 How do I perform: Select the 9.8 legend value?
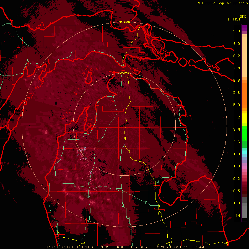click(x=237, y=31)
